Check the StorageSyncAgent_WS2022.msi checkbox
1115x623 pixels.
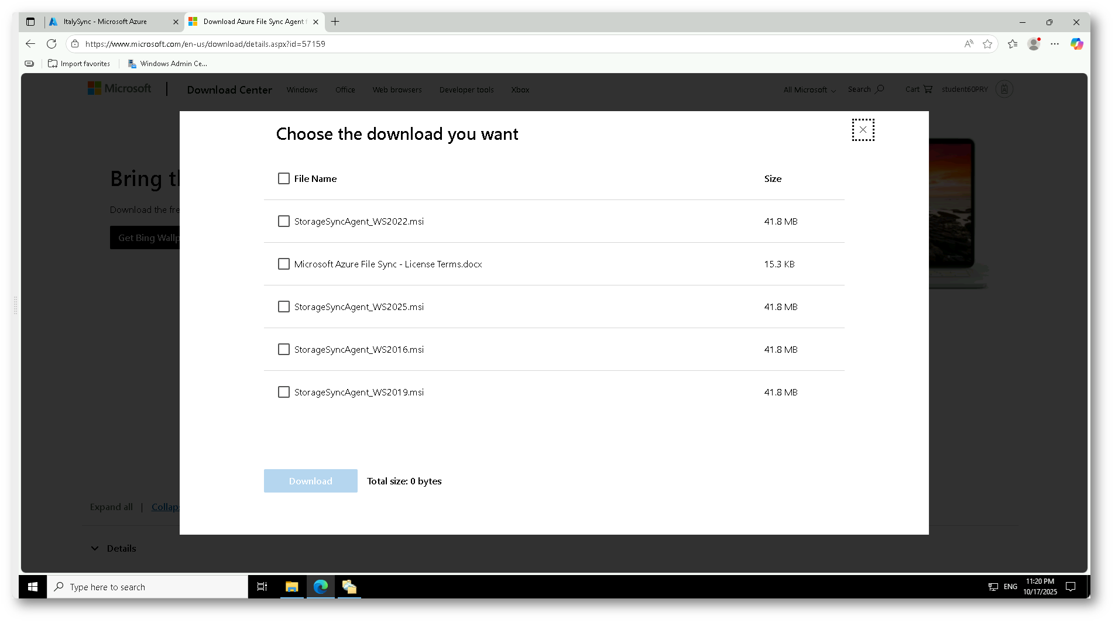tap(284, 222)
